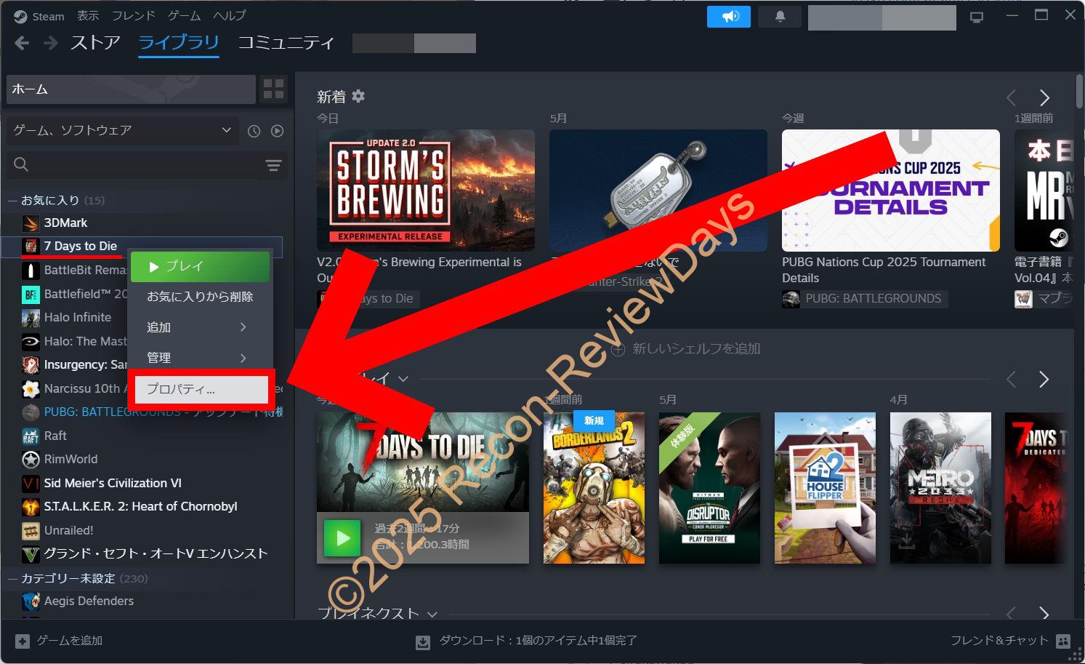Image resolution: width=1085 pixels, height=664 pixels.
Task: Collapse the Favorites category
Action: click(x=12, y=200)
